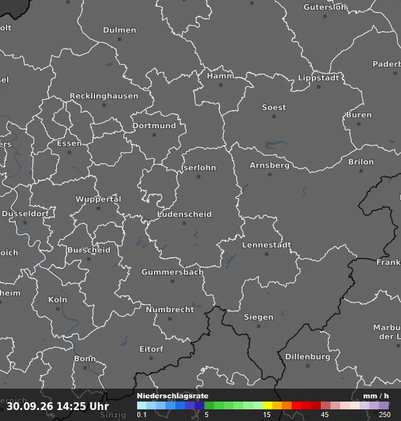
Task: Click the Dortmund city marker
Action: click(154, 135)
